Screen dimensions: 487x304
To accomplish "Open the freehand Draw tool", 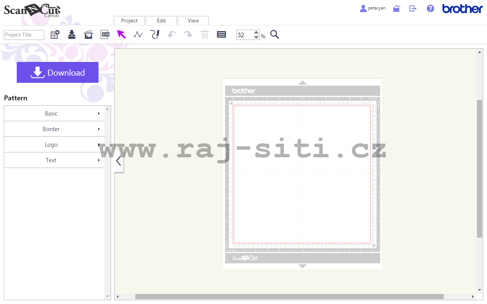I will click(x=155, y=34).
